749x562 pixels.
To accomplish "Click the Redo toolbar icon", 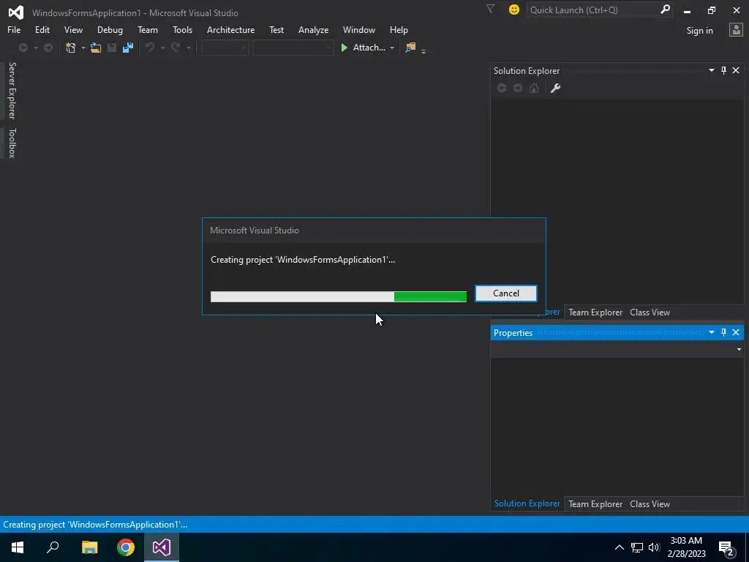I will point(176,48).
